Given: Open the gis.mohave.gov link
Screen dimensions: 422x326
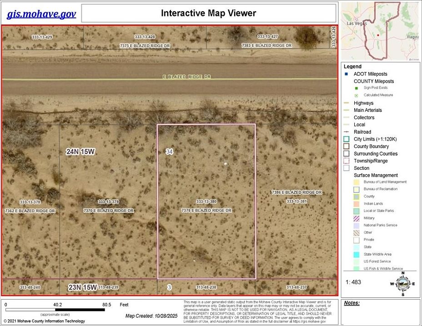Looking at the screenshot, I should pos(41,14).
